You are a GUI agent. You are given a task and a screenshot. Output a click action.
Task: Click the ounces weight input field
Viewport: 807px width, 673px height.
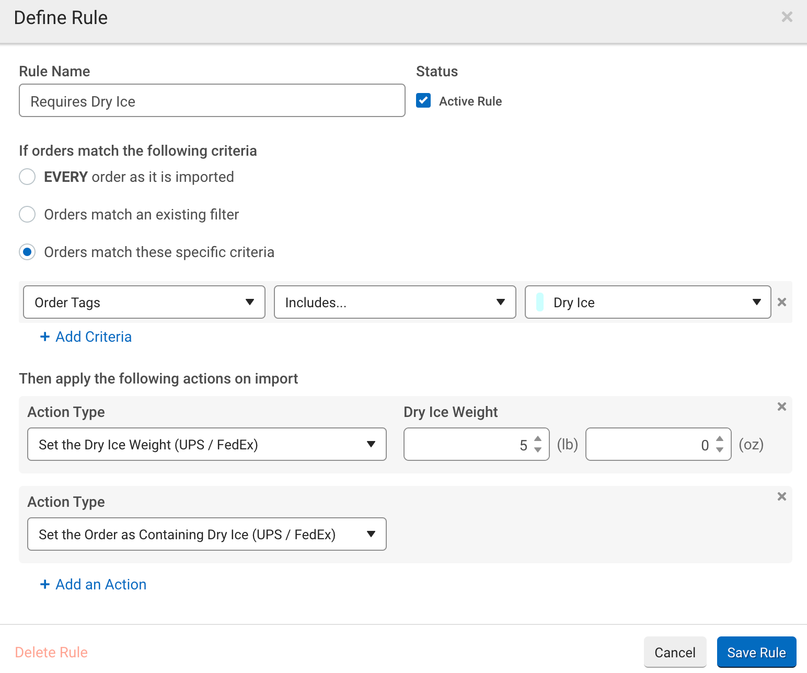659,444
